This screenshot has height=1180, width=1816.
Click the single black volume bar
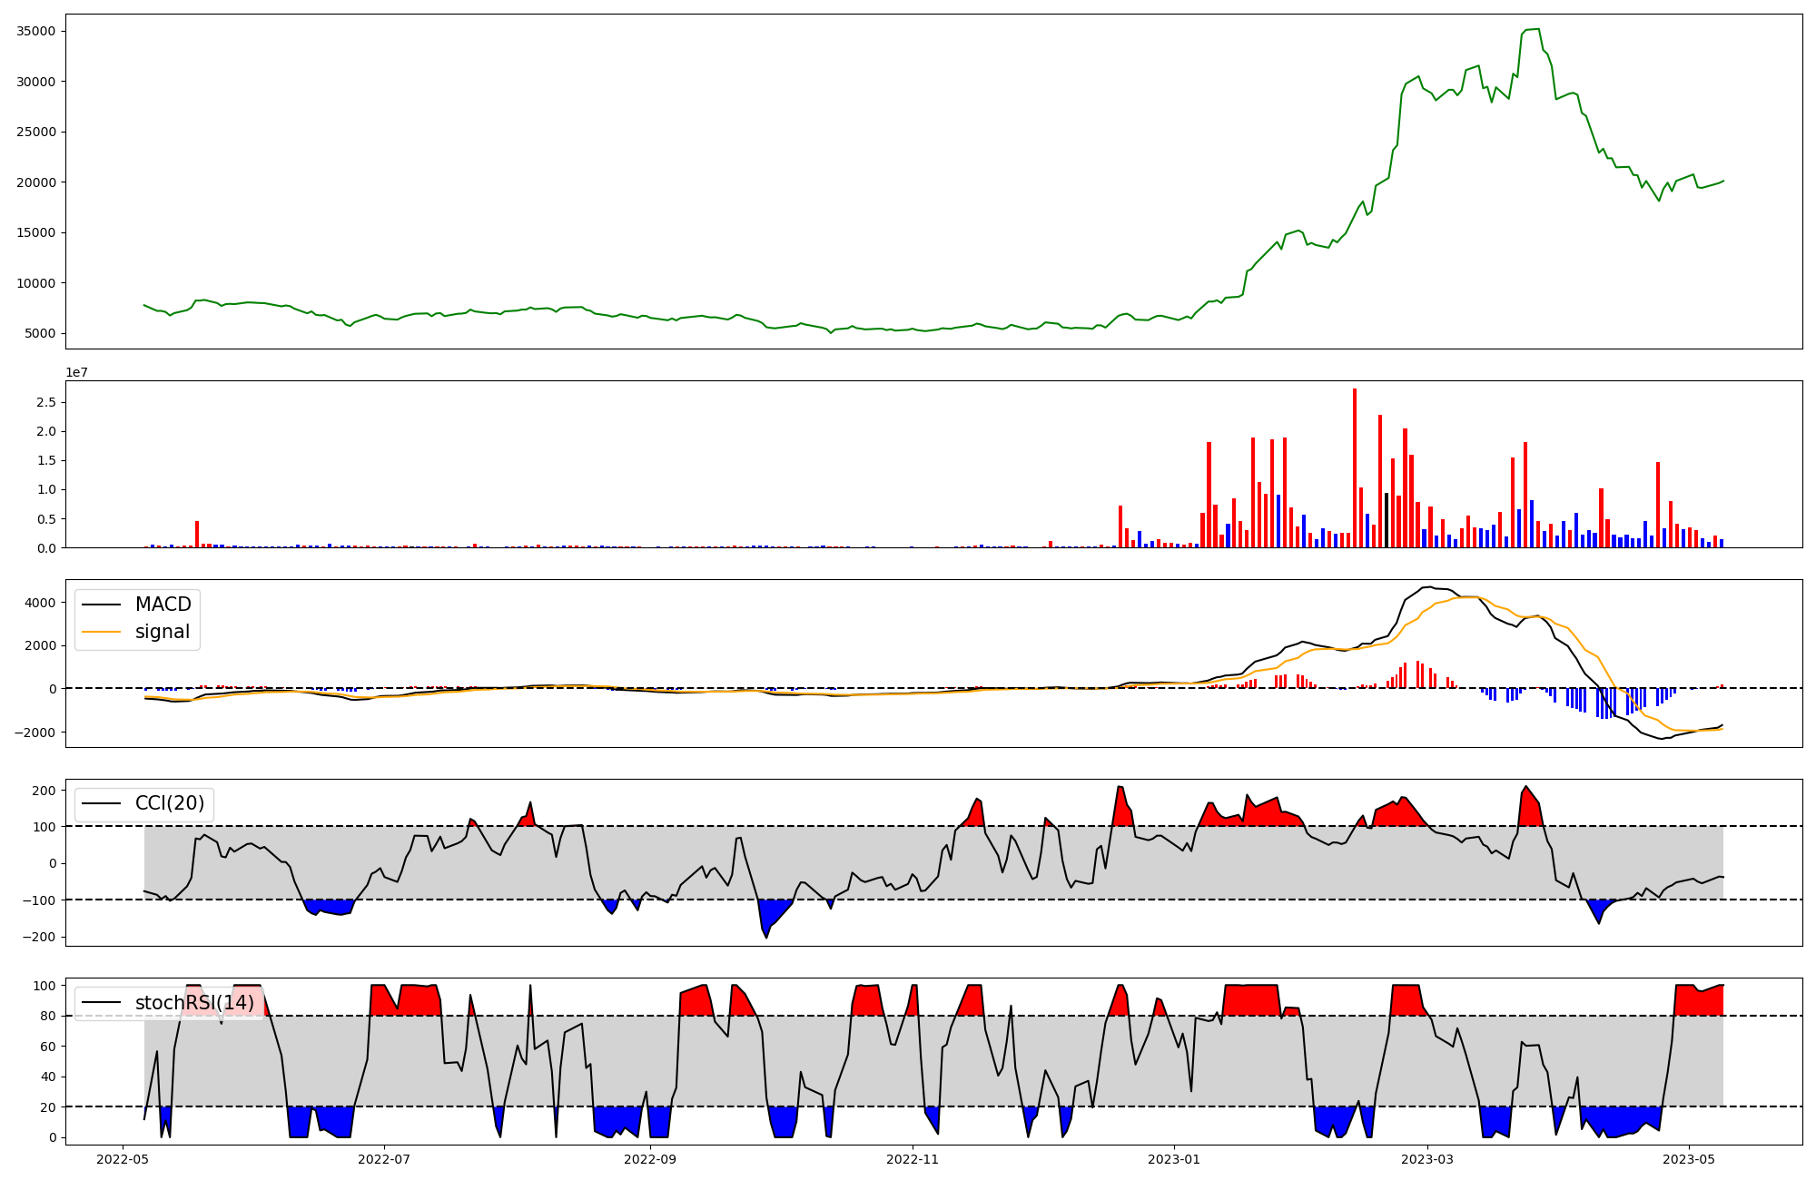click(1387, 520)
